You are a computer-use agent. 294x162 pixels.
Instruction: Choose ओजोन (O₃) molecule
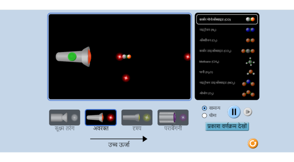pyautogui.click(x=227, y=93)
